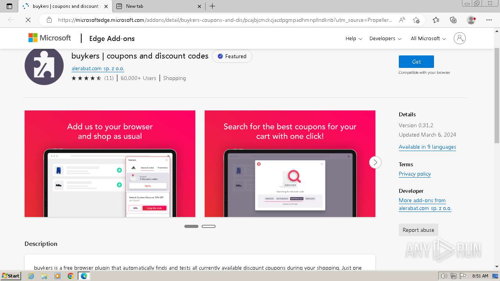Click the Edge taskbar icon

pos(84,276)
